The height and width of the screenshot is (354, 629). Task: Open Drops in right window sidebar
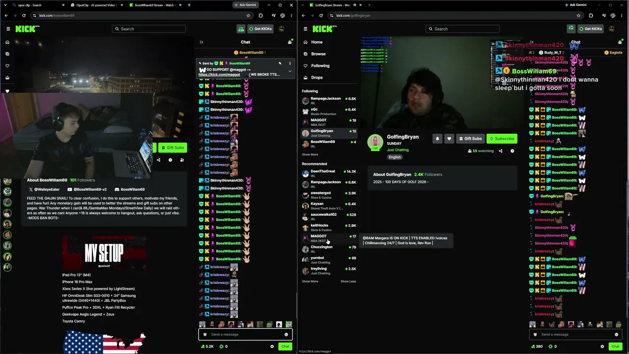pyautogui.click(x=317, y=78)
